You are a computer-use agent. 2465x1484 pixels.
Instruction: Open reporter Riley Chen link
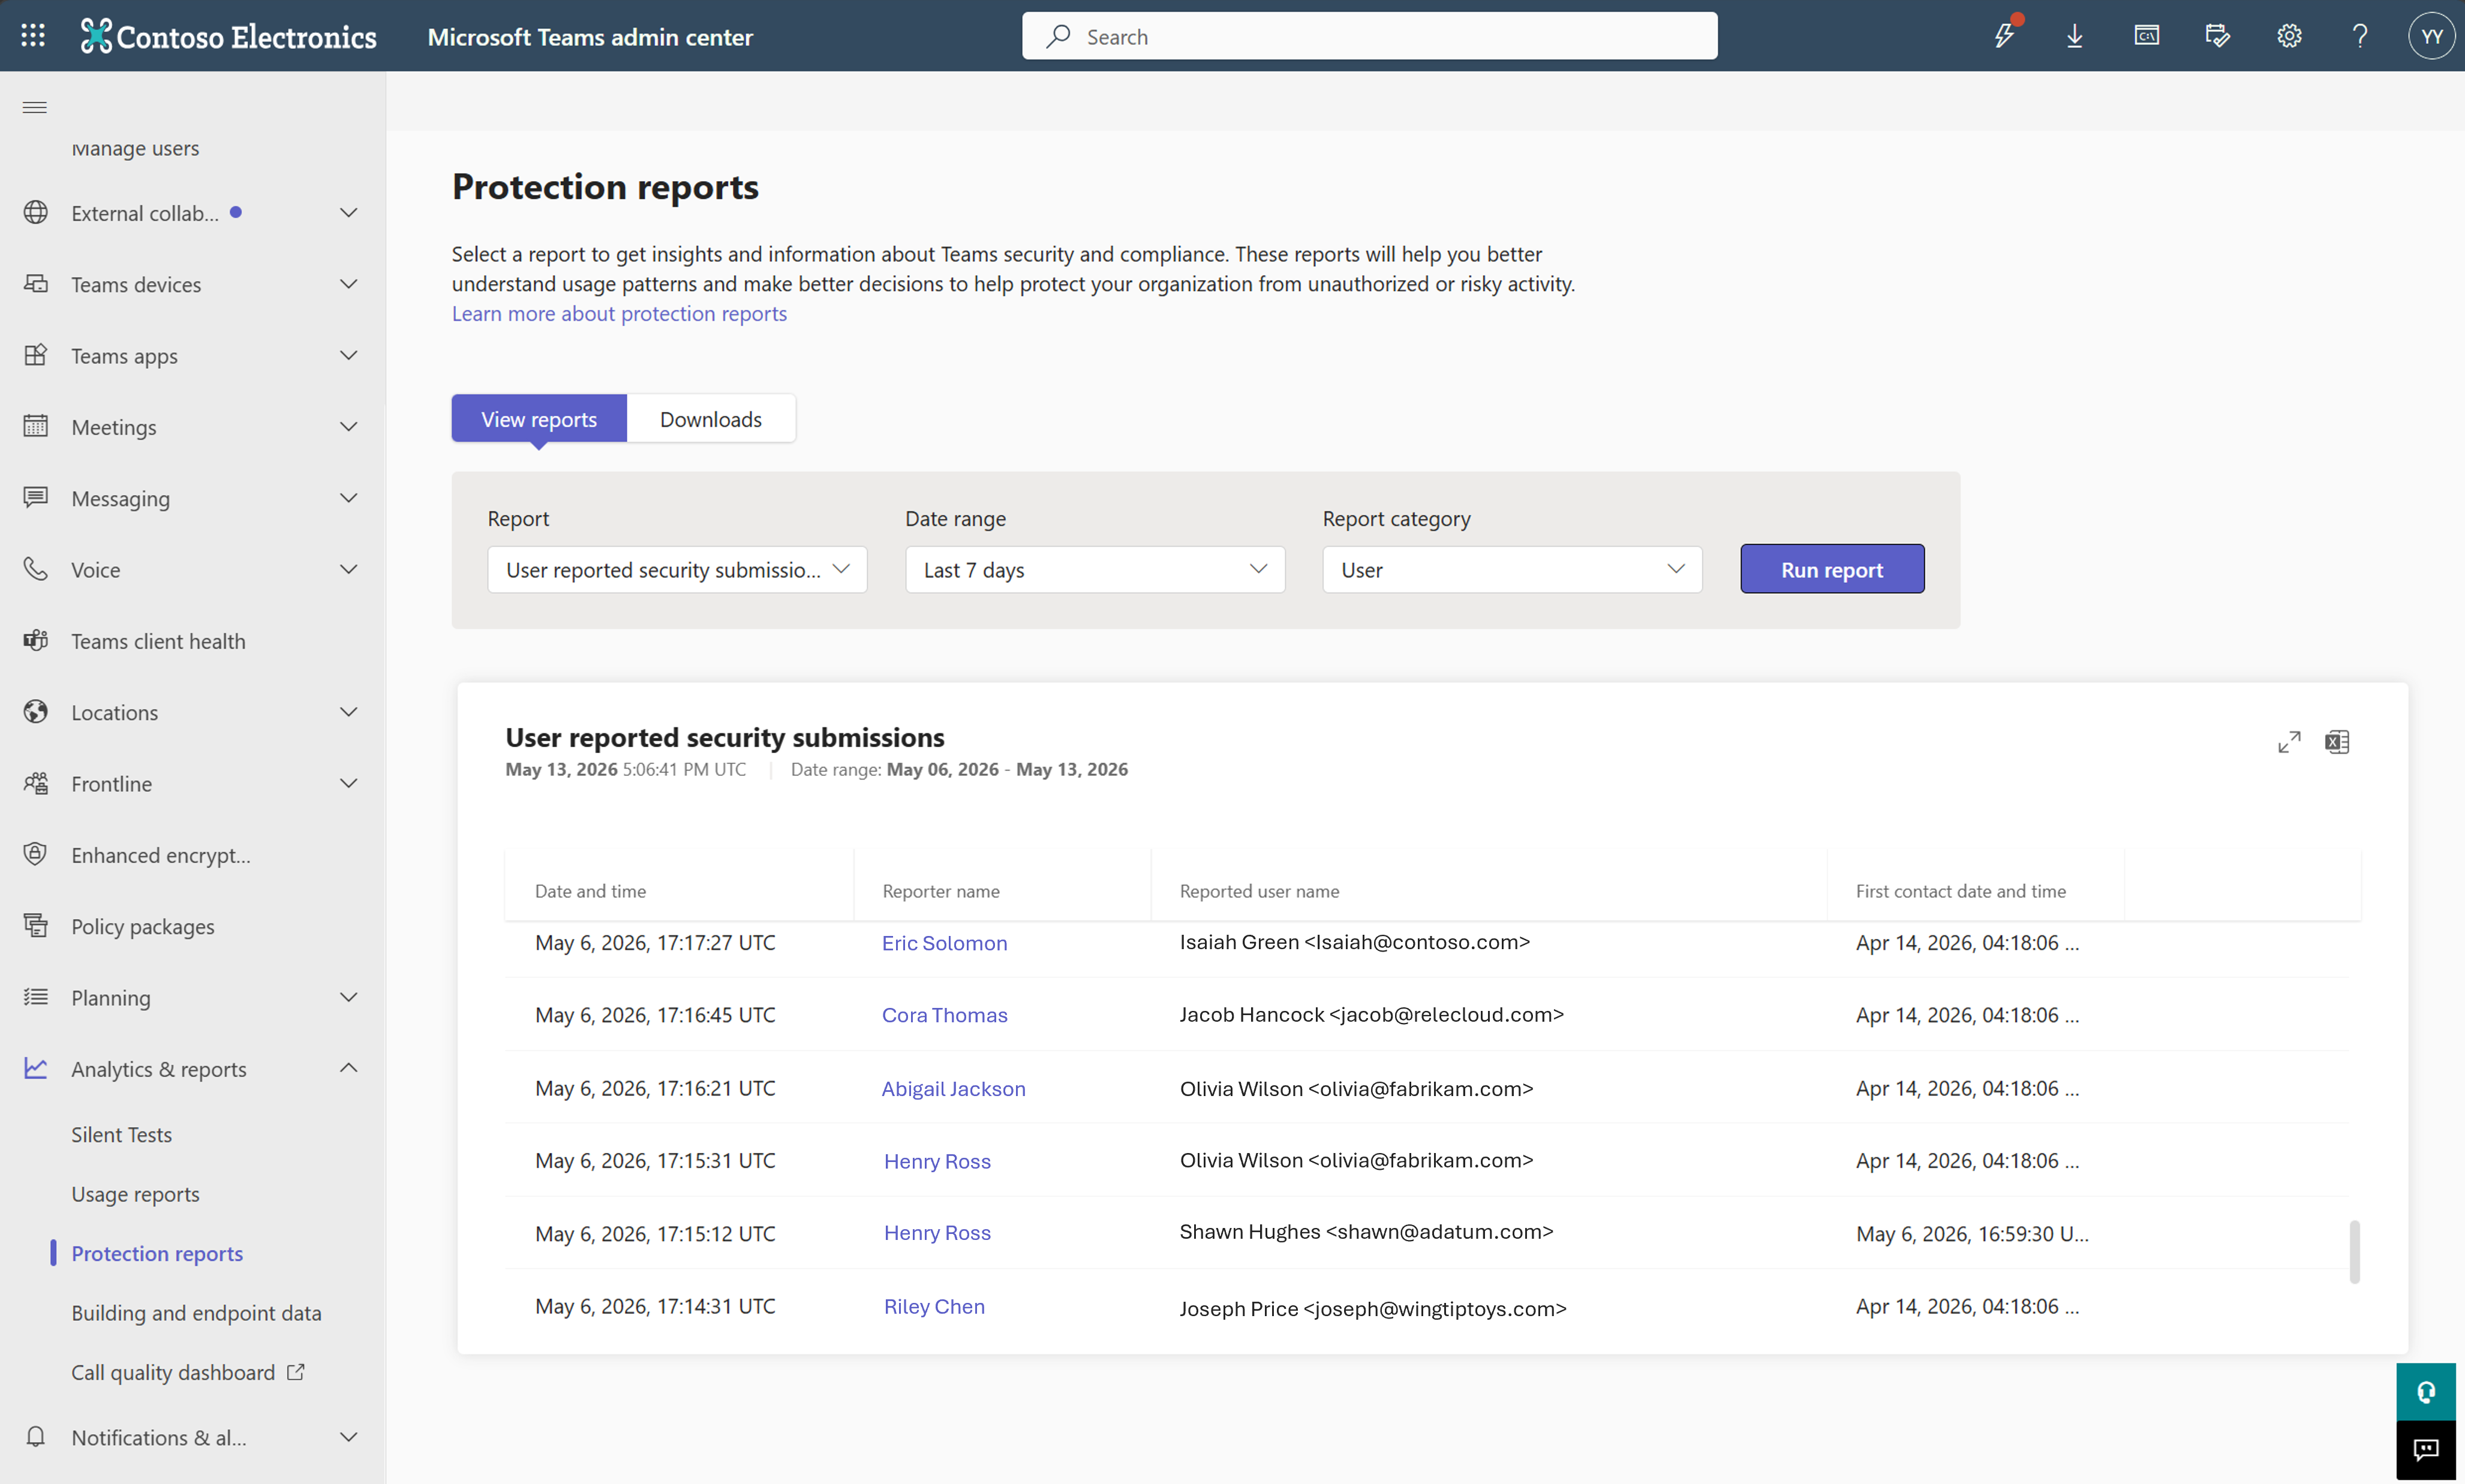tap(934, 1306)
